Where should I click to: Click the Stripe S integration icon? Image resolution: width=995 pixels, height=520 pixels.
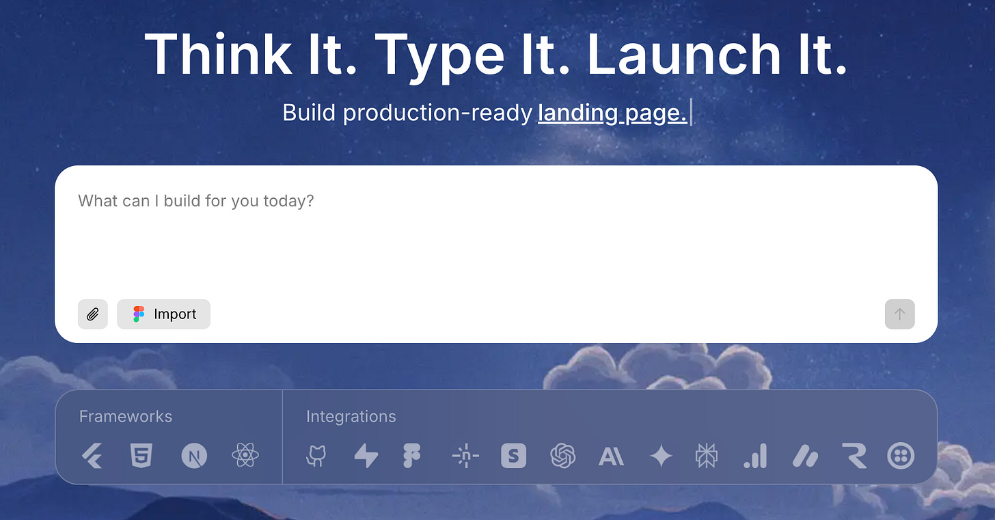513,456
